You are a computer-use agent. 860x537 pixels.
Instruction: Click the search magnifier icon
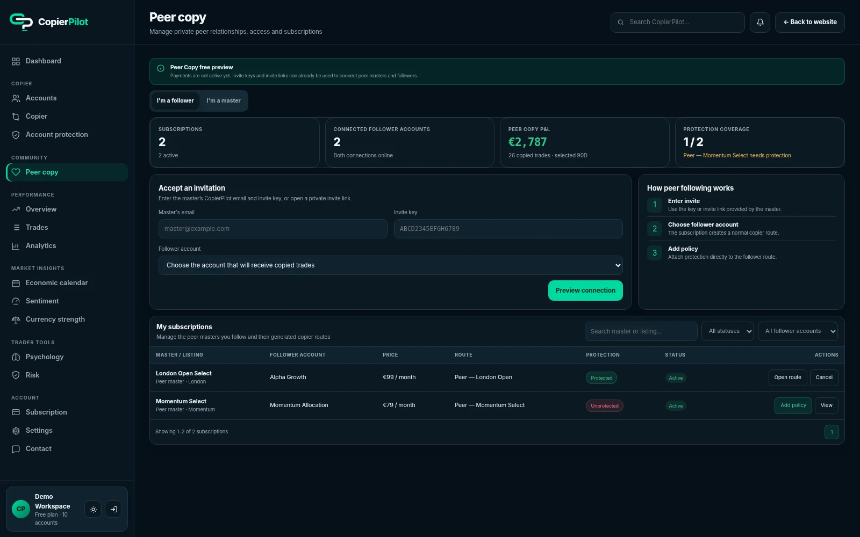621,23
